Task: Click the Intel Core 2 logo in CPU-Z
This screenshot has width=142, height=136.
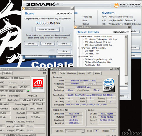Action: tap(109, 85)
